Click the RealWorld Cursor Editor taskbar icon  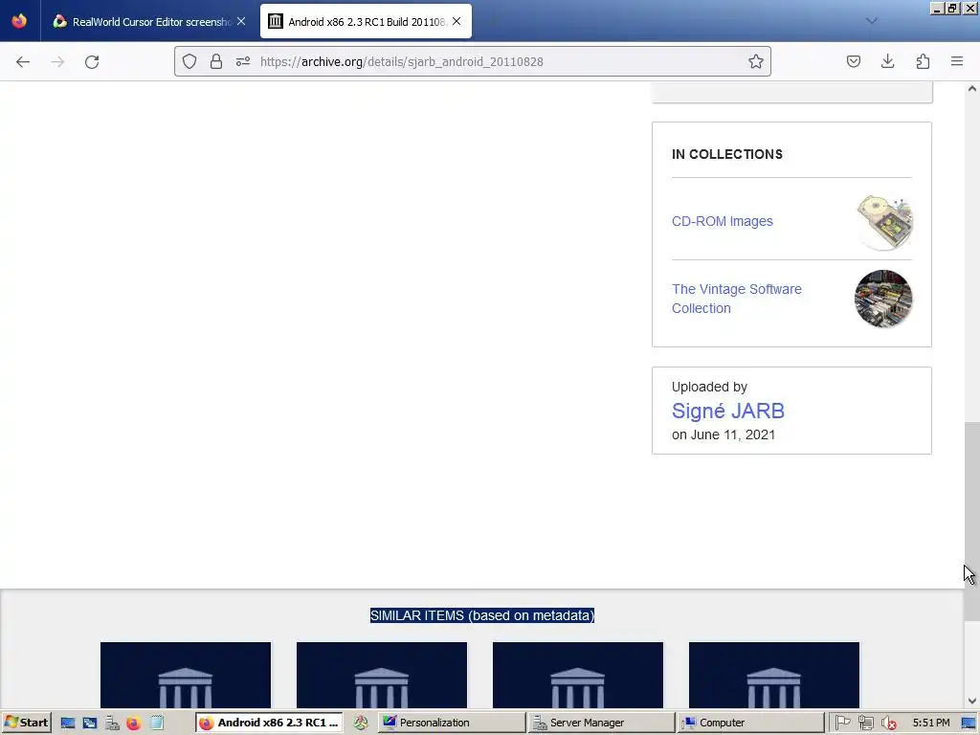click(x=361, y=724)
